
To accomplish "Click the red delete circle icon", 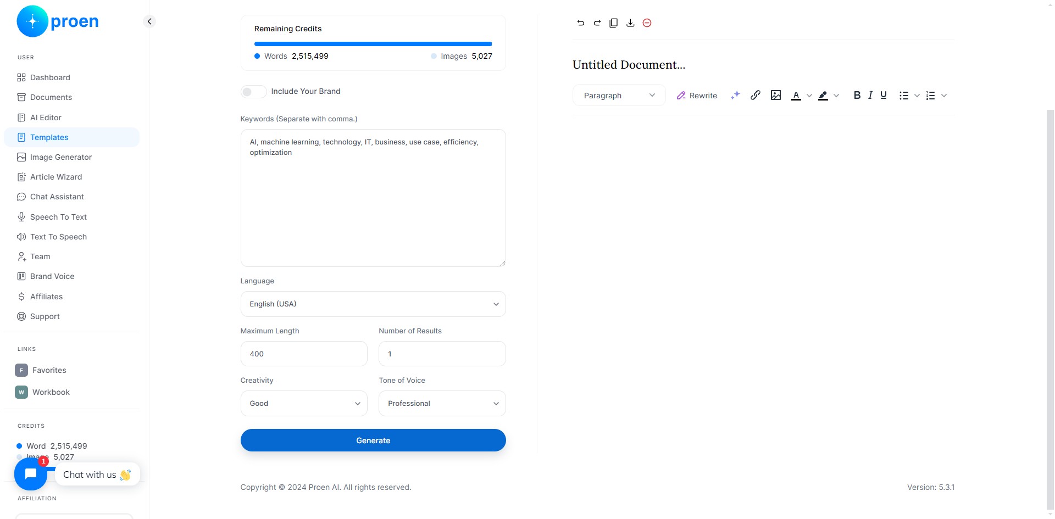I will tap(647, 23).
